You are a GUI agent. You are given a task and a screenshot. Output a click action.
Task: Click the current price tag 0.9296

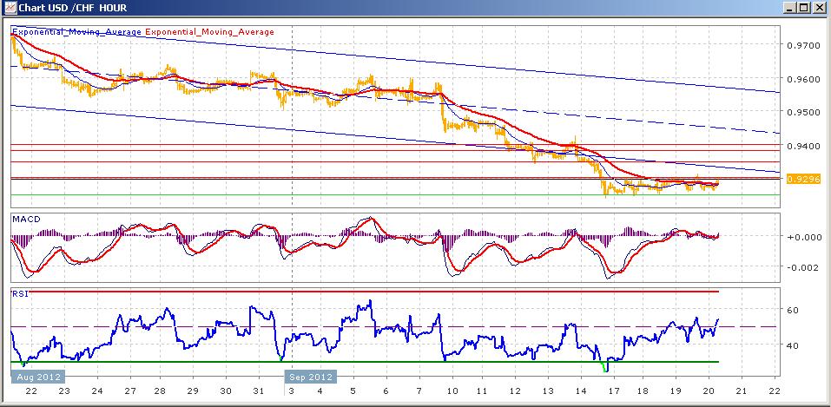pyautogui.click(x=803, y=179)
